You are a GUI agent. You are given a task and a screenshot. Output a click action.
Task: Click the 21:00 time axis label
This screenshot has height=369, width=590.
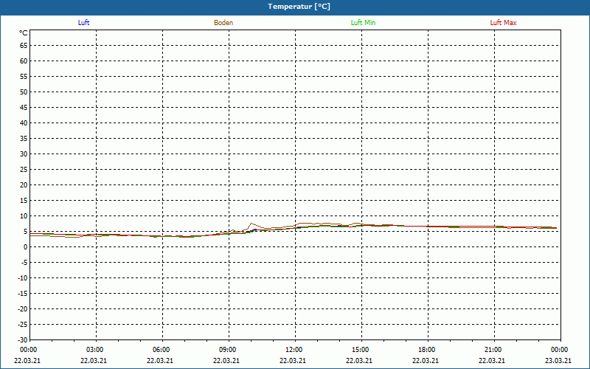[x=493, y=350]
